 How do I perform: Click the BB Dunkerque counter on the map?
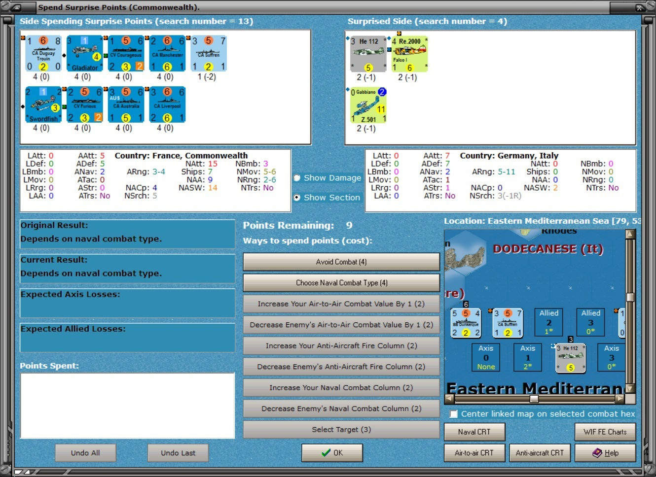click(x=466, y=323)
